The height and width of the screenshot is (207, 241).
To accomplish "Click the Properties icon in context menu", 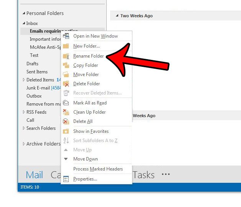I will pos(66,179).
